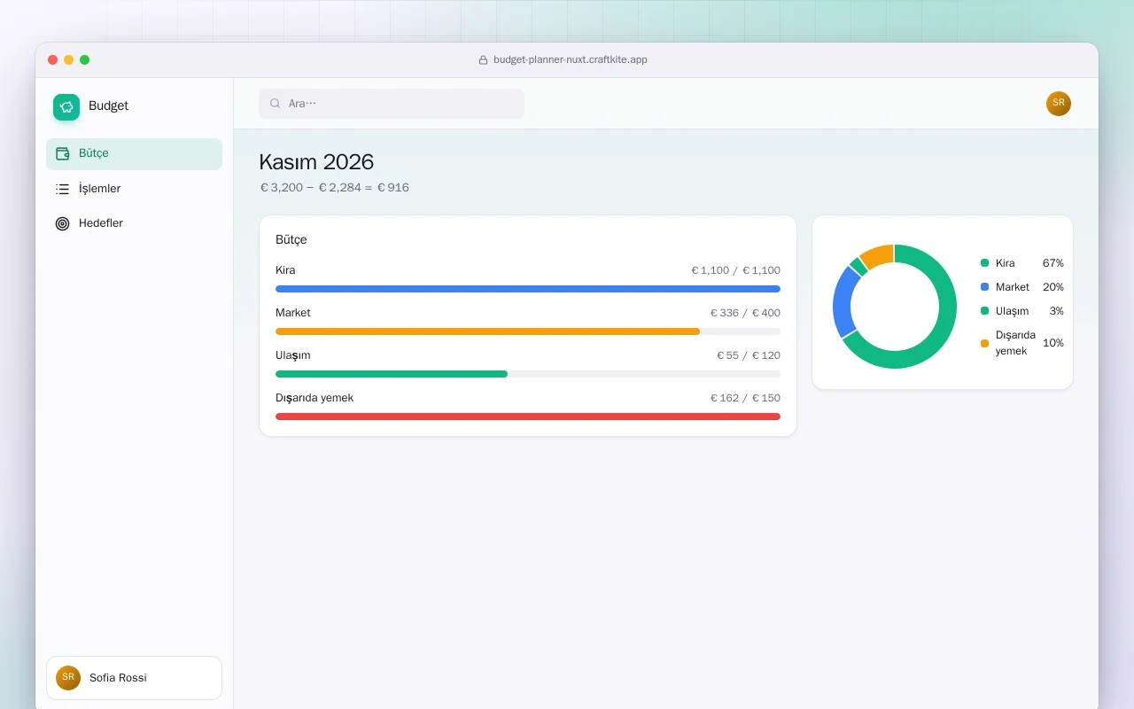Viewport: 1134px width, 709px height.
Task: Click the "€162 / €150" amount
Action: click(x=746, y=398)
